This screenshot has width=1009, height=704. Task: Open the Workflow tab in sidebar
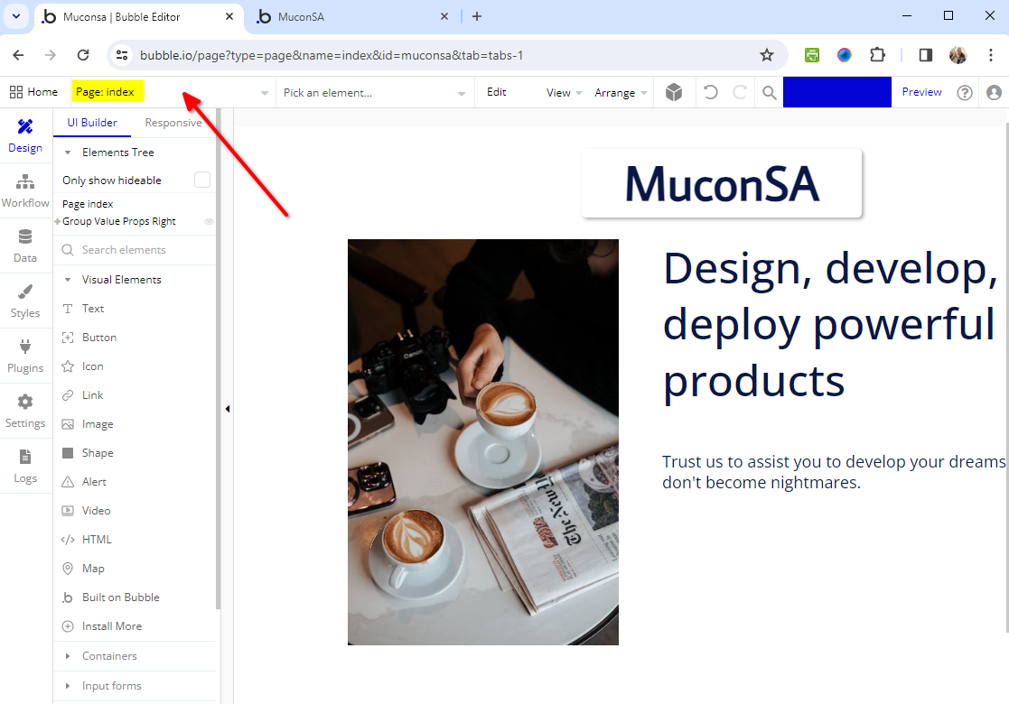click(x=25, y=190)
